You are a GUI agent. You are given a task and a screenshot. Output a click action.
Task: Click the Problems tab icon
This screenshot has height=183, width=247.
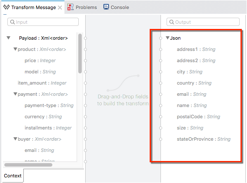coord(71,7)
